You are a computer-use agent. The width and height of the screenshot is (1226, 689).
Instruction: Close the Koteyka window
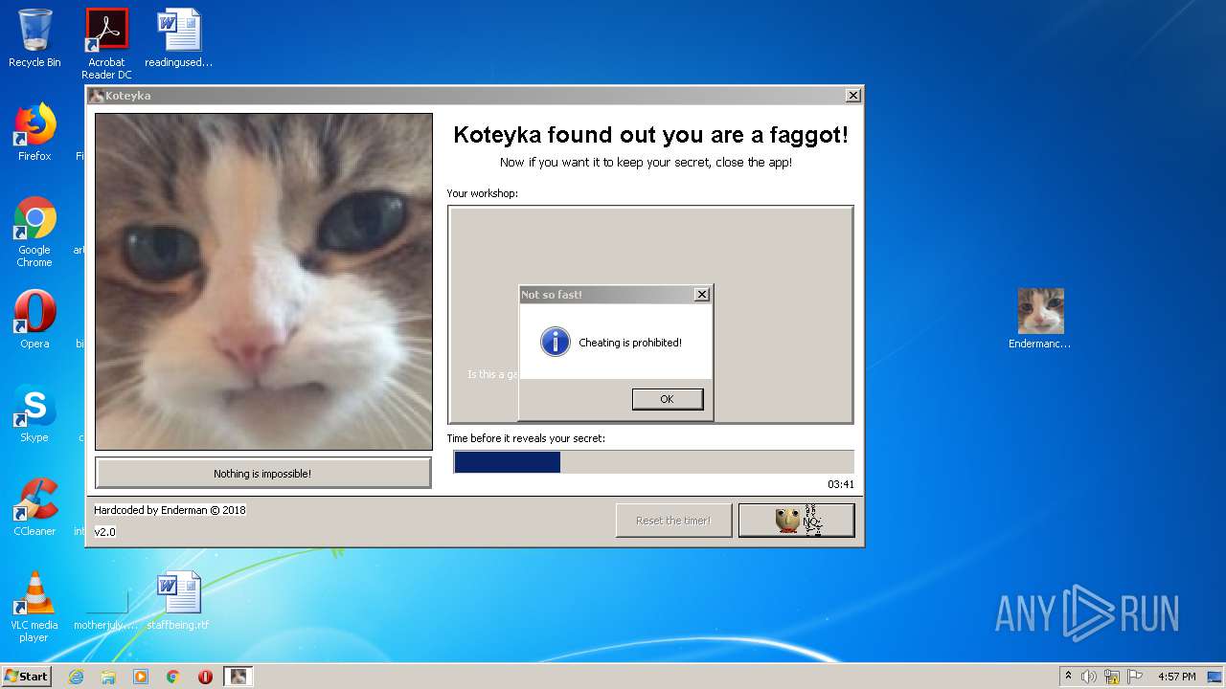(x=852, y=96)
